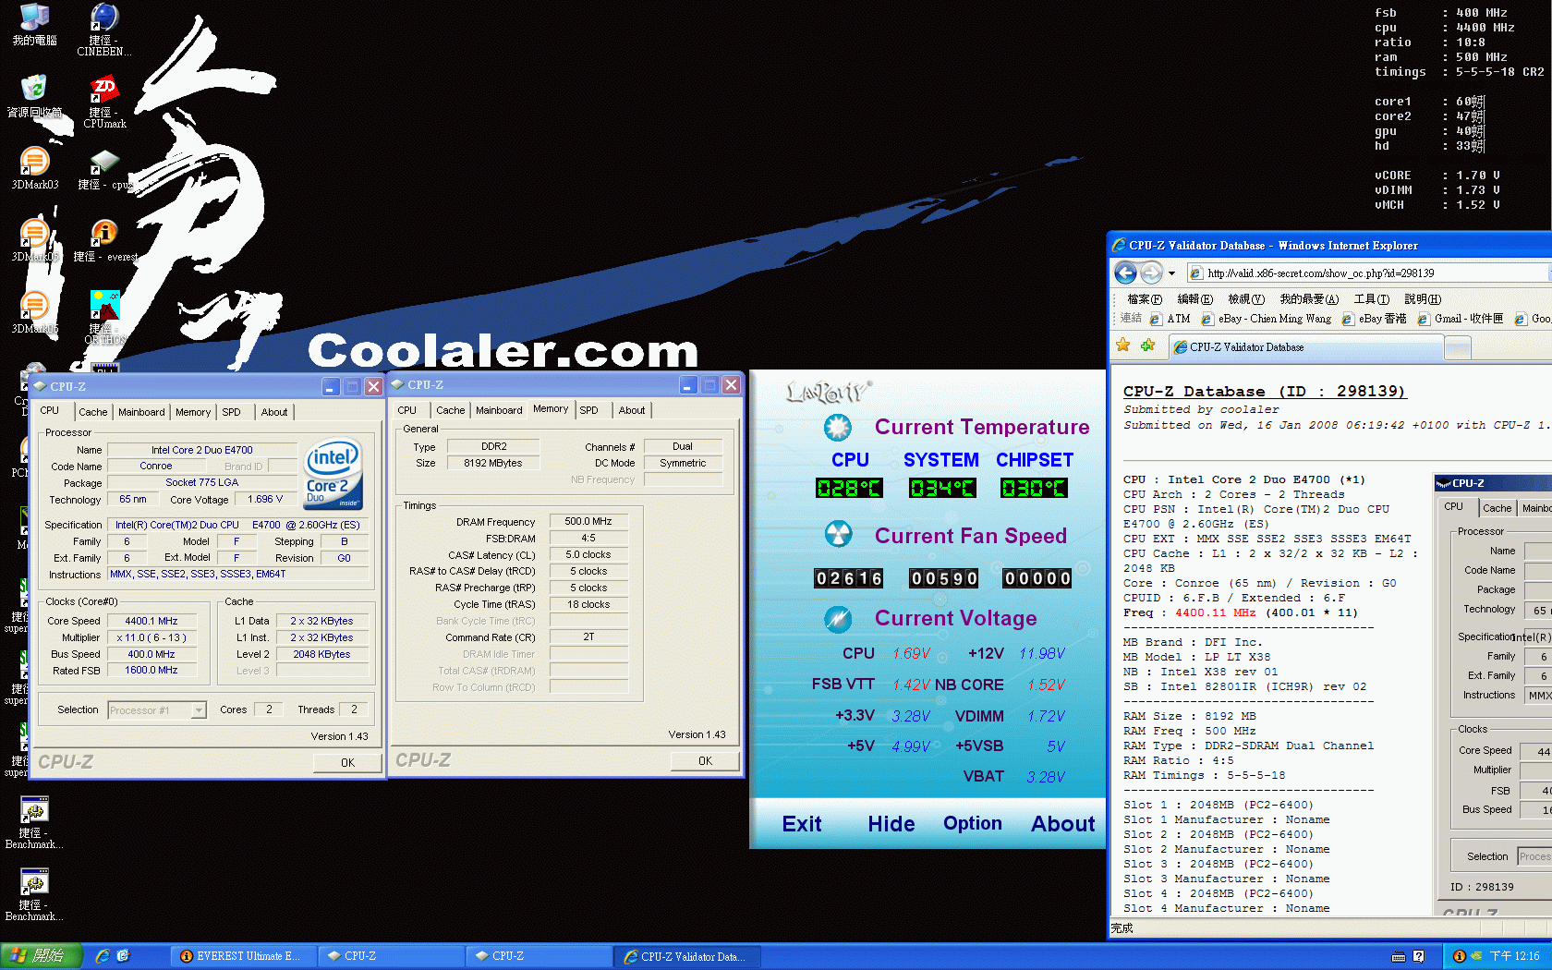Open the SPD tab in memory CPU-Z window
This screenshot has width=1552, height=970.
(588, 410)
